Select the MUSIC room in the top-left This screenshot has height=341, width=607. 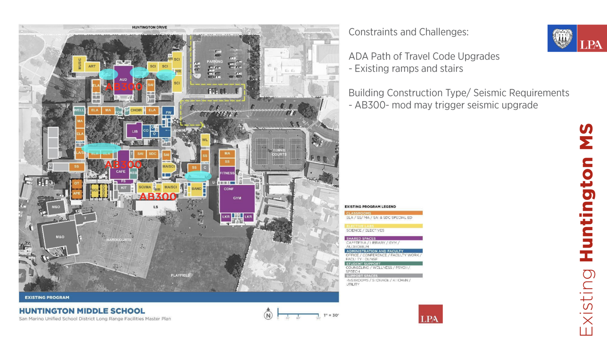click(x=80, y=64)
